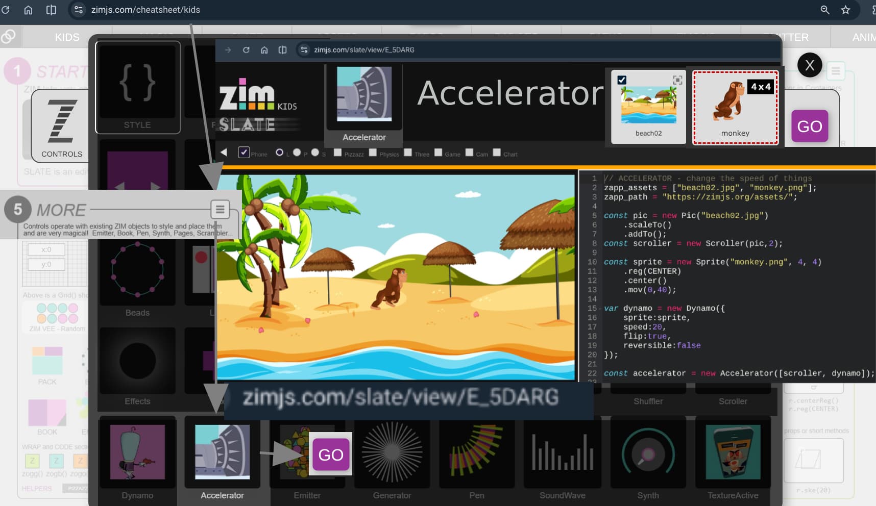Bookmark the page with the star icon
Viewport: 876px width, 506px height.
tap(846, 10)
